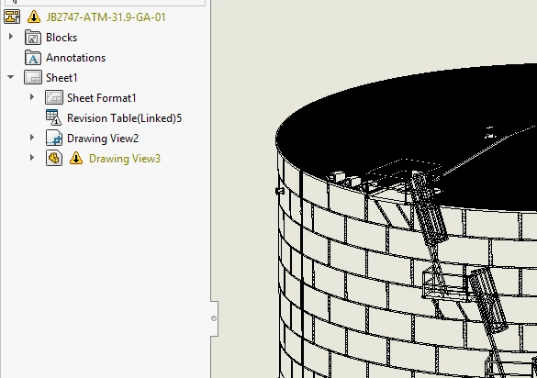
Task: Expand the Blocks folder
Action: (11, 37)
